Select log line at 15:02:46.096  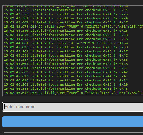pos(66,80)
